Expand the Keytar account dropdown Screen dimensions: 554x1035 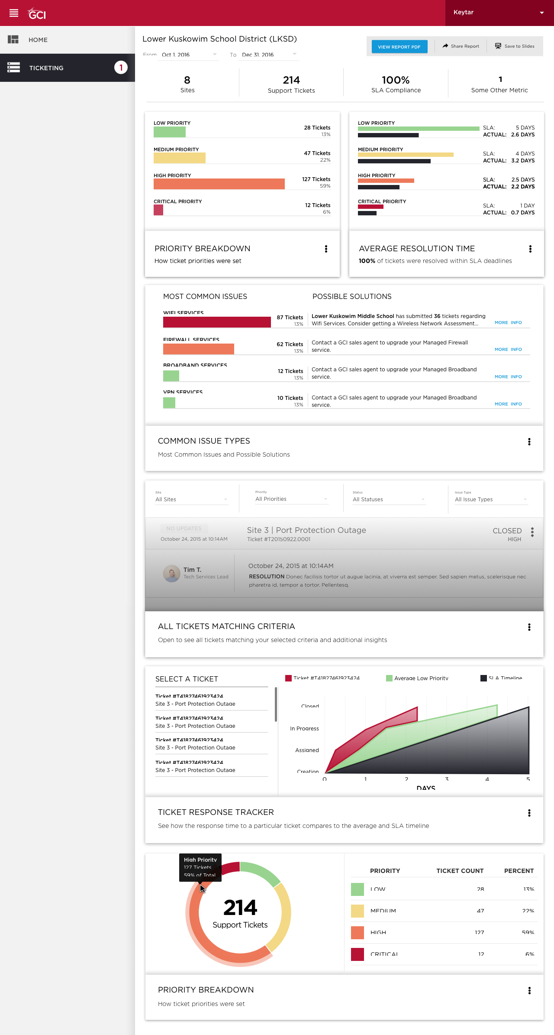tap(499, 13)
